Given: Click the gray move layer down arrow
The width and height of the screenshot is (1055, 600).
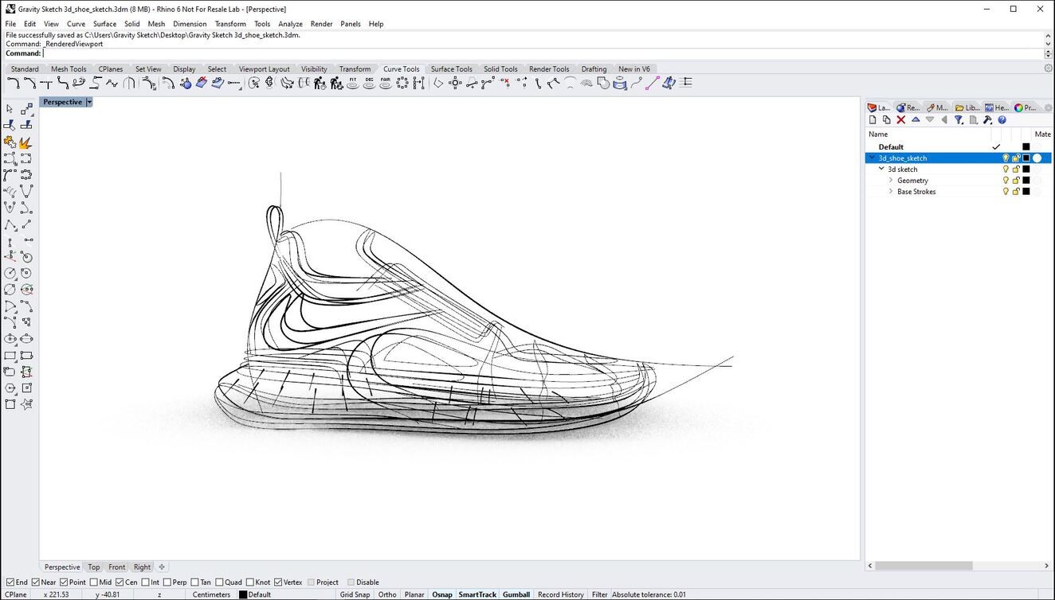Looking at the screenshot, I should coord(930,120).
